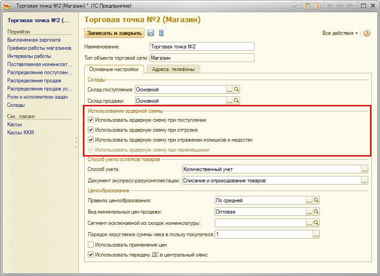Open the Кассы ККМ link in sidebar

(20, 133)
